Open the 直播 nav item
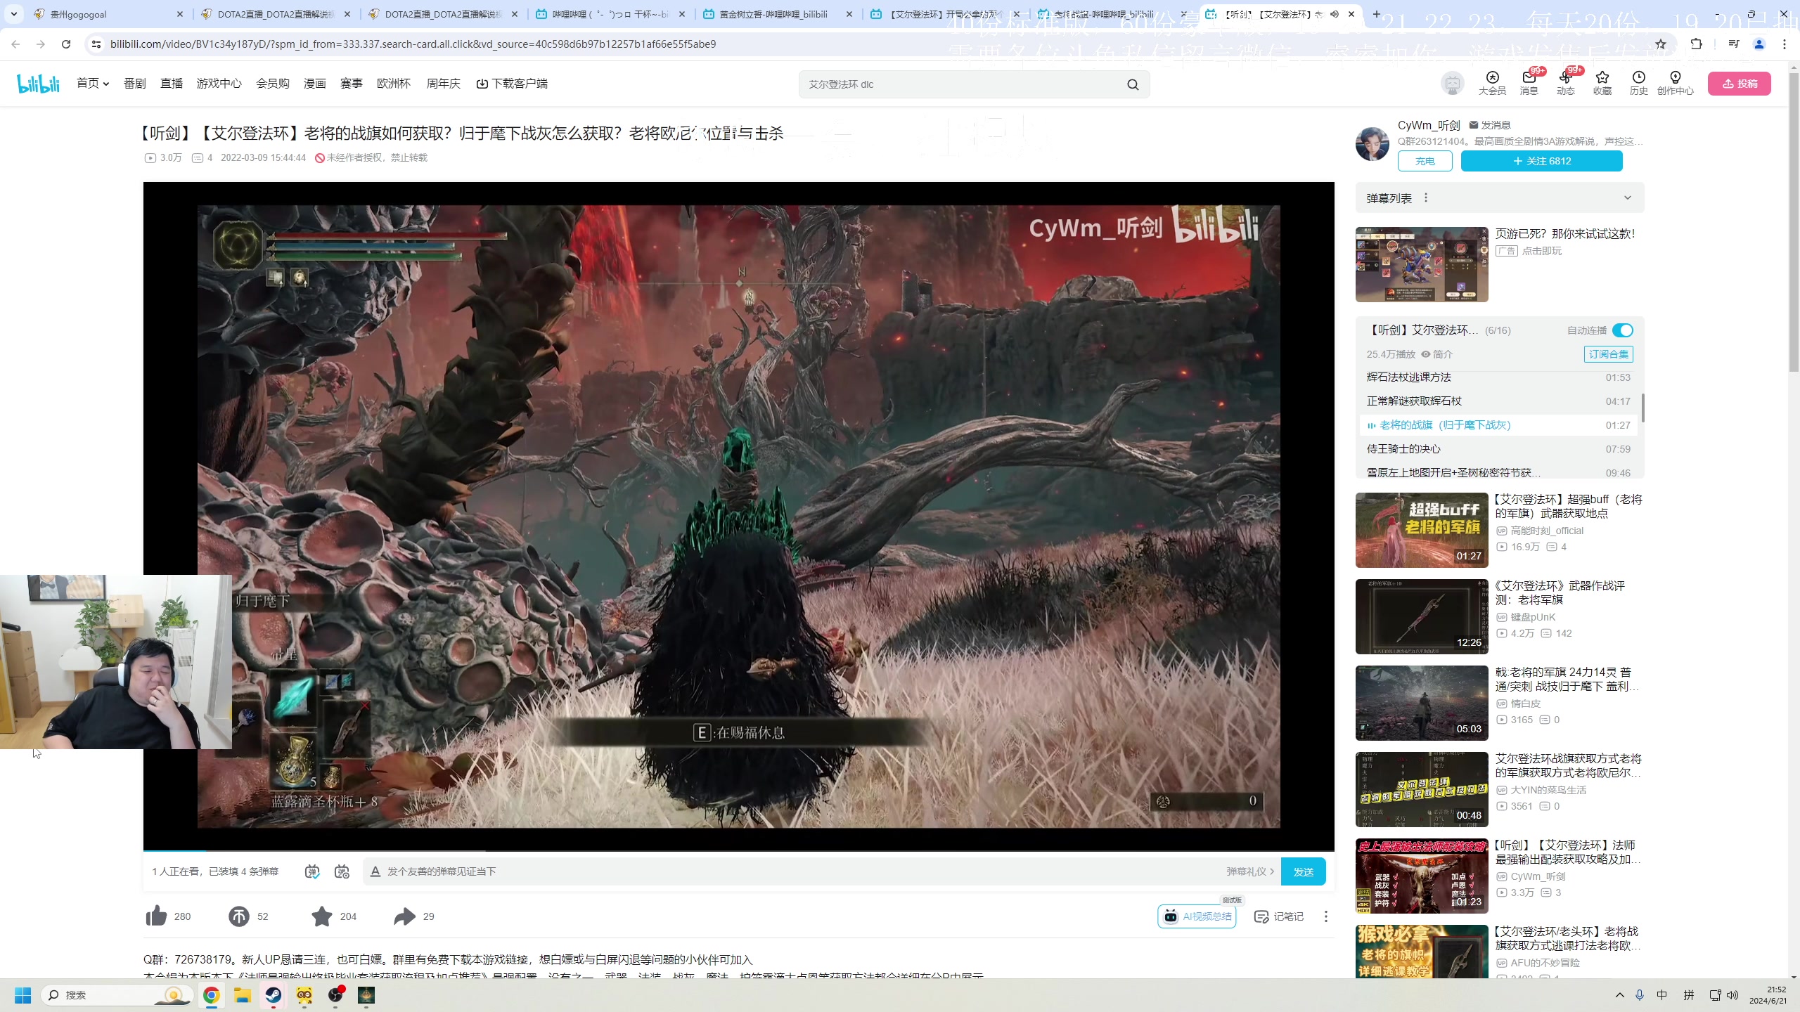 (x=172, y=84)
